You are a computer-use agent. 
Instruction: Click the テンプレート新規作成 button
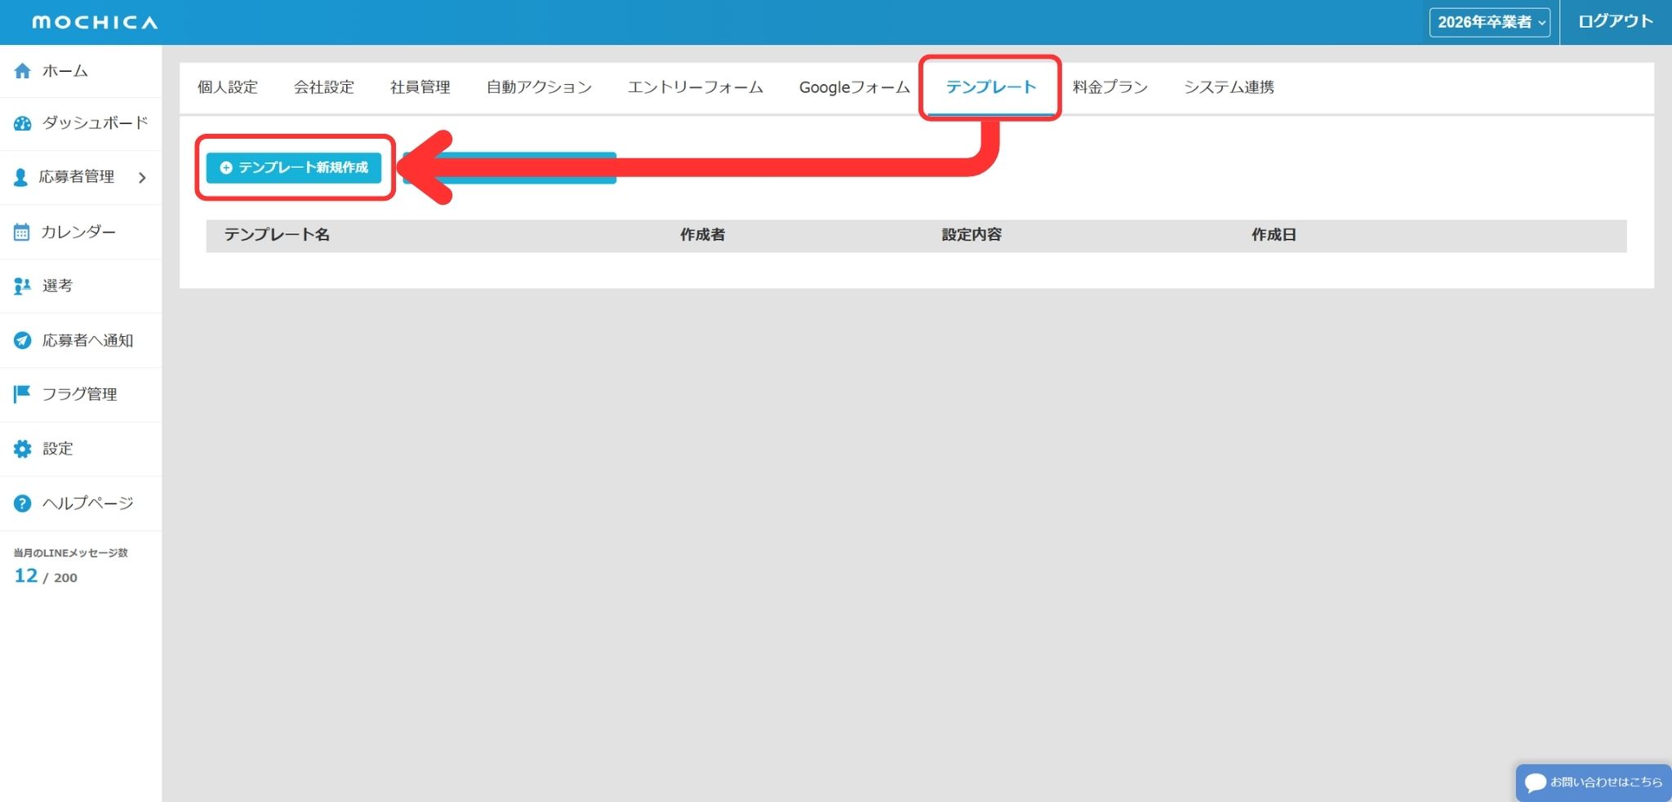pos(294,167)
